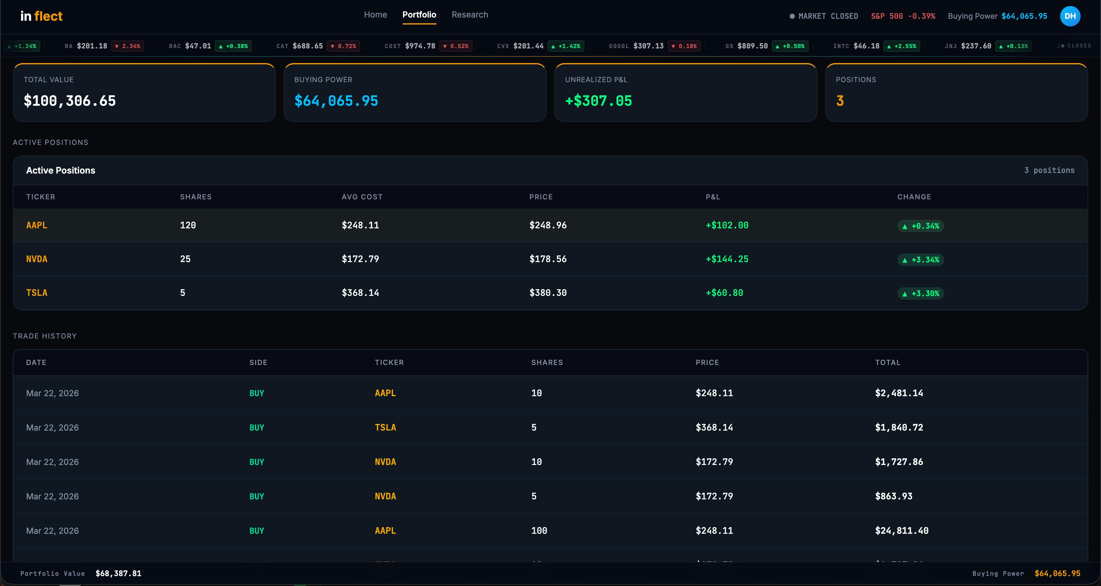Select the Portfolio tab
The width and height of the screenshot is (1101, 586).
pyautogui.click(x=419, y=15)
